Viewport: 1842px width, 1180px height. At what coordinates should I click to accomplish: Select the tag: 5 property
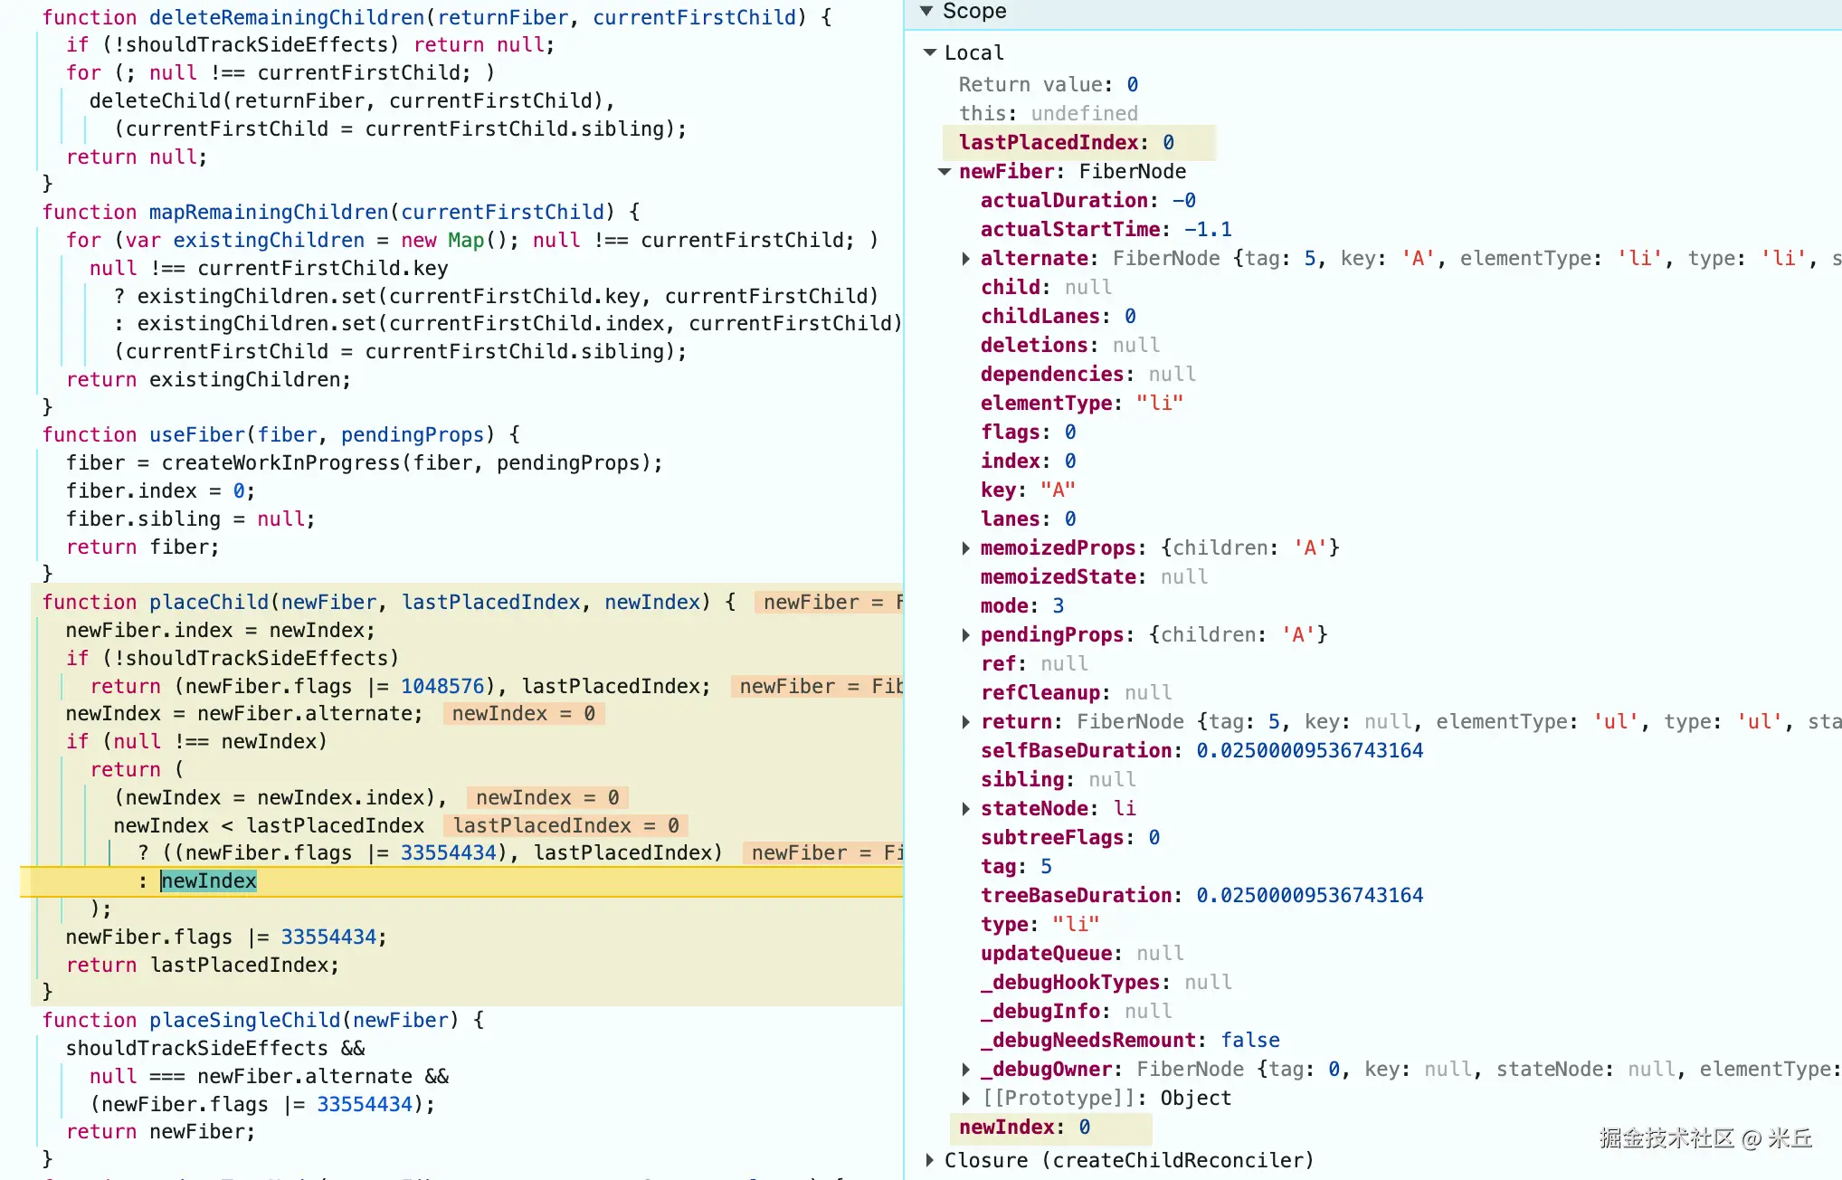click(x=1016, y=867)
